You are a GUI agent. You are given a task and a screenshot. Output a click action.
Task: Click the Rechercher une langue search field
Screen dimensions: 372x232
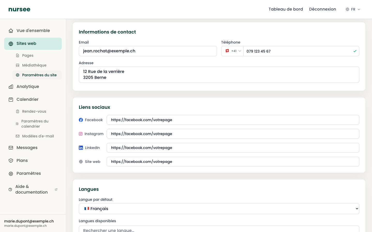pos(219,229)
